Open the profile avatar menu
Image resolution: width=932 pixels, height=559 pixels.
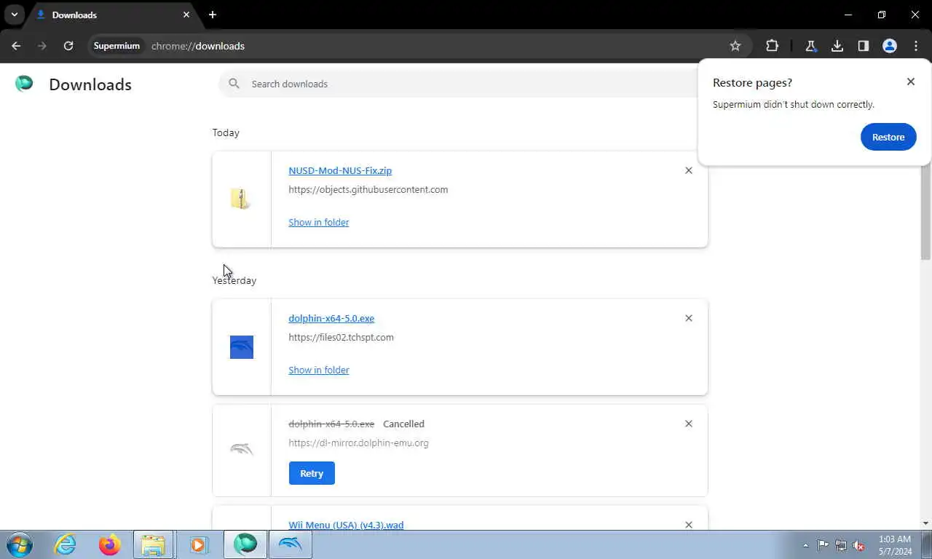(890, 46)
